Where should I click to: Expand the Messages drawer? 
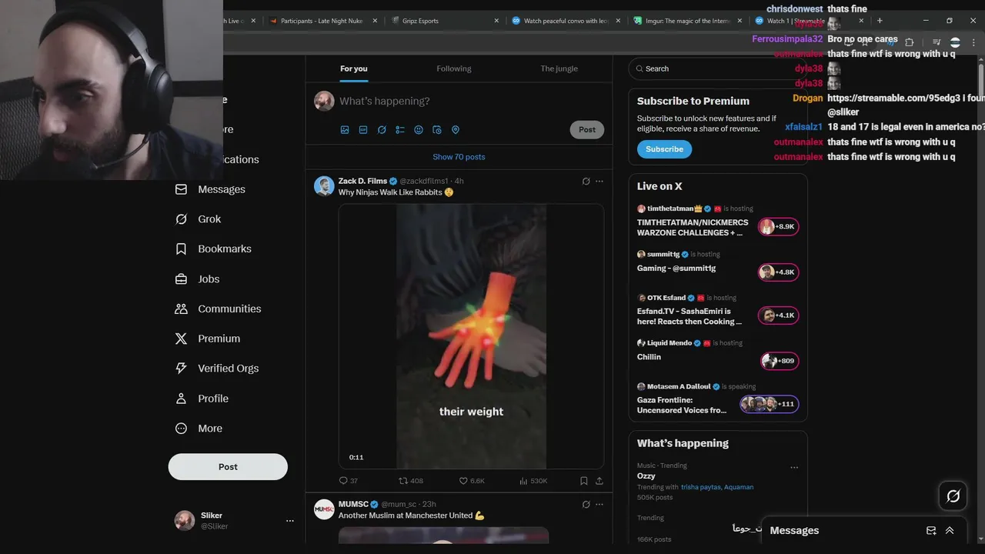(x=950, y=530)
